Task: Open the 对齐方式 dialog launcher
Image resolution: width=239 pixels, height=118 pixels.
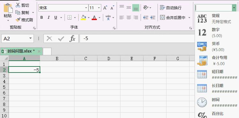Action: (190, 28)
